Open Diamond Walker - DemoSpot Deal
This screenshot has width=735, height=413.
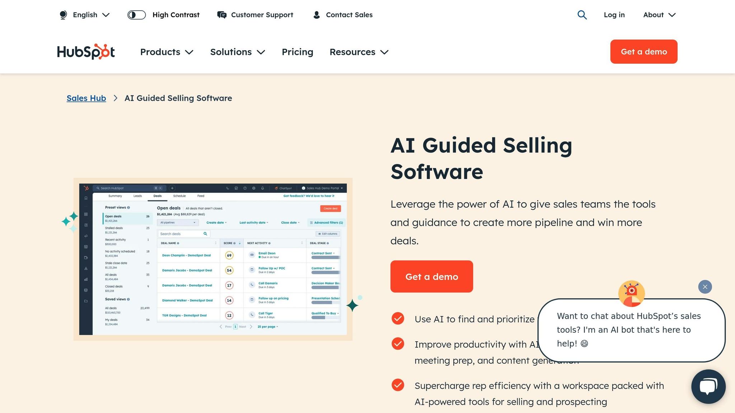[x=187, y=300]
